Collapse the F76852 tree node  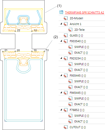tap(61, 109)
